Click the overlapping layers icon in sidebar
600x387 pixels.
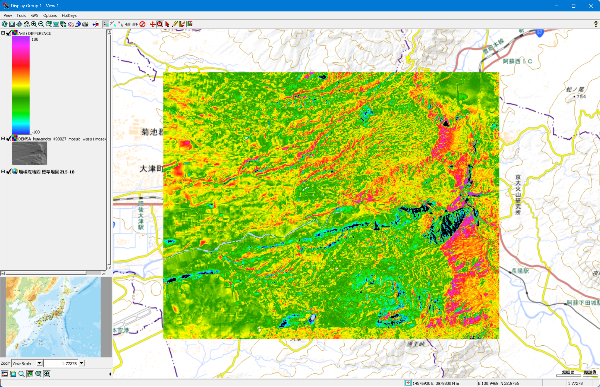(13, 374)
